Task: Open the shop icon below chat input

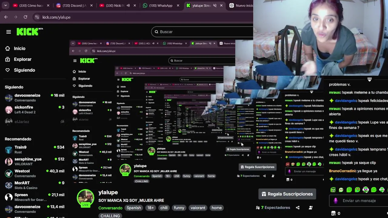Action: tap(333, 213)
